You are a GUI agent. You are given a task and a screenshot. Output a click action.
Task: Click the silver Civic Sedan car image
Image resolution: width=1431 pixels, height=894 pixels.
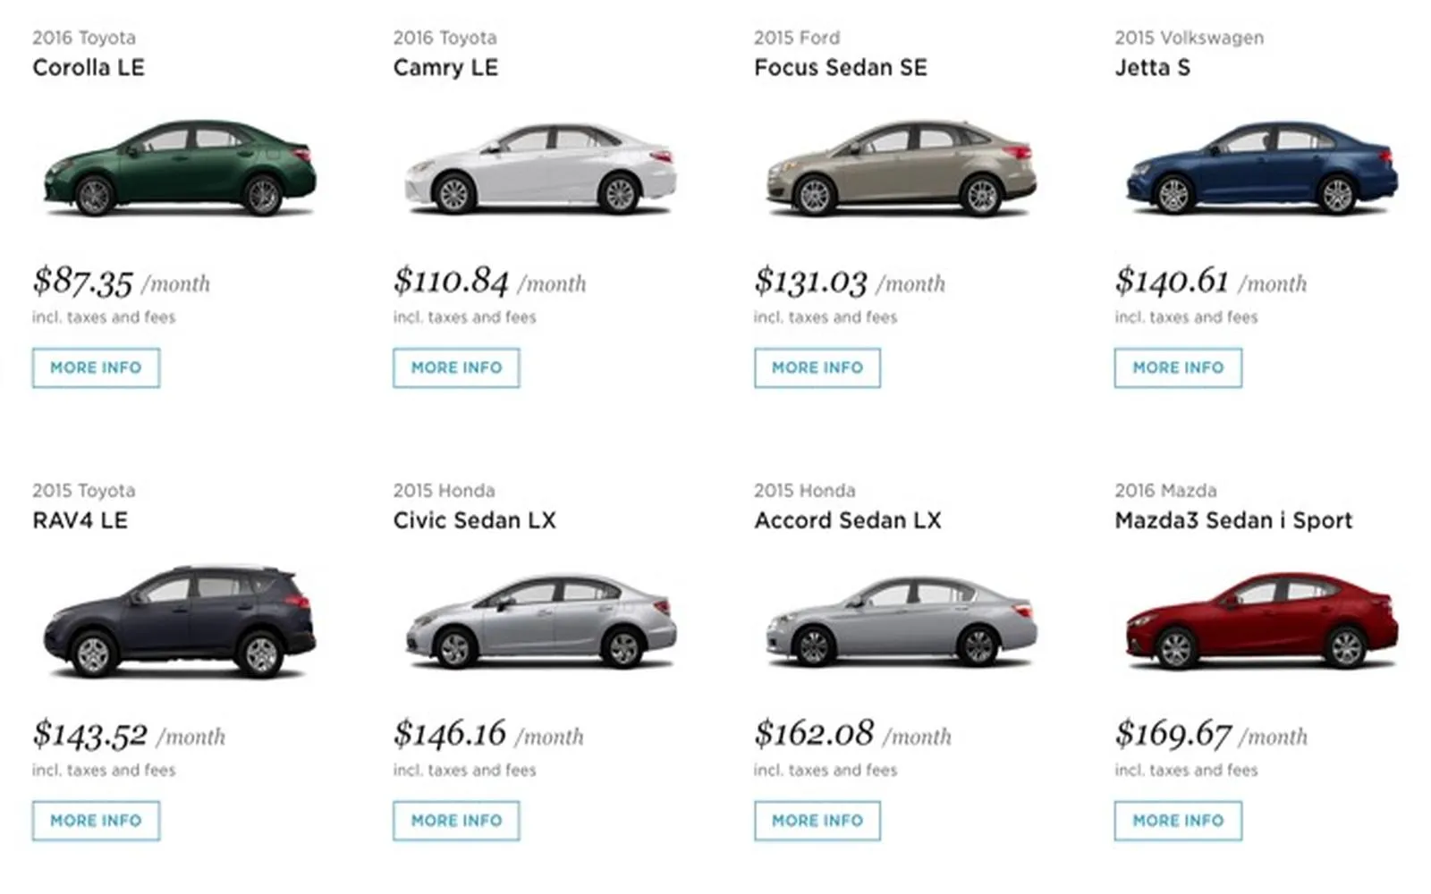541,621
